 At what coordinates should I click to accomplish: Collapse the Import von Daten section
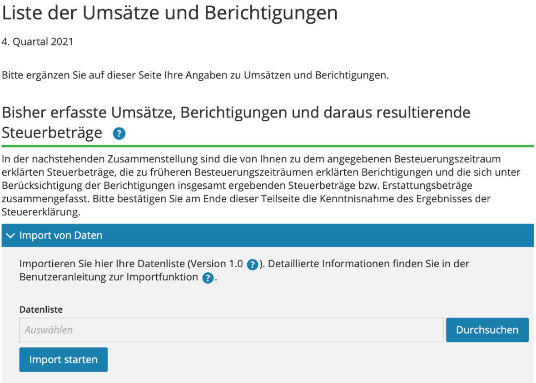coord(10,236)
